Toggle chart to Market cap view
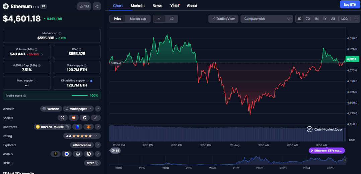Viewport: 361px width, 174px height. [x=138, y=19]
